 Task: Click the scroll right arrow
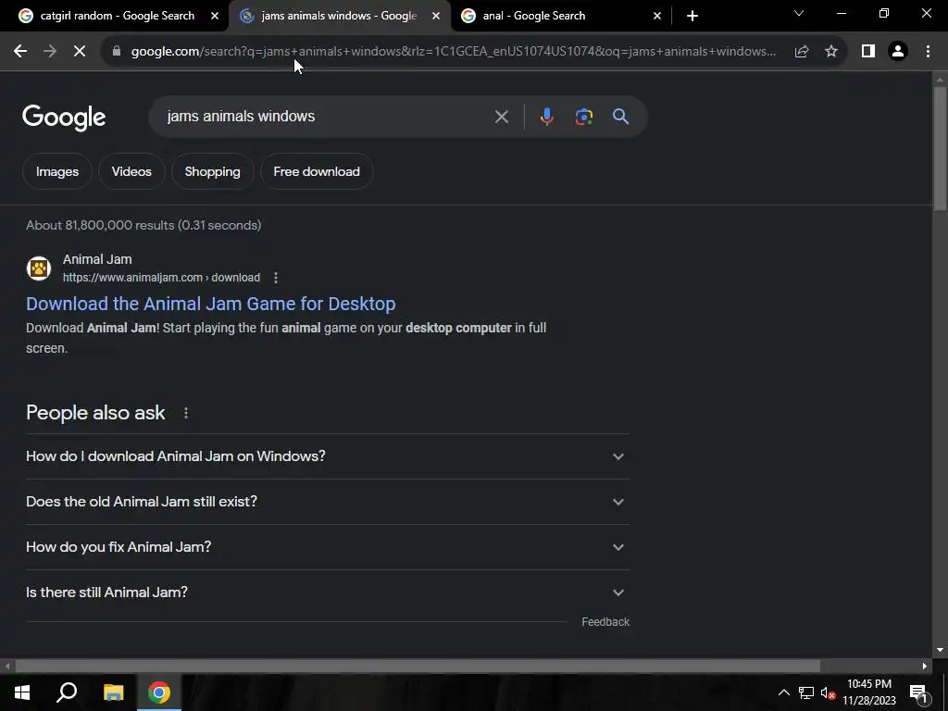[x=925, y=667]
